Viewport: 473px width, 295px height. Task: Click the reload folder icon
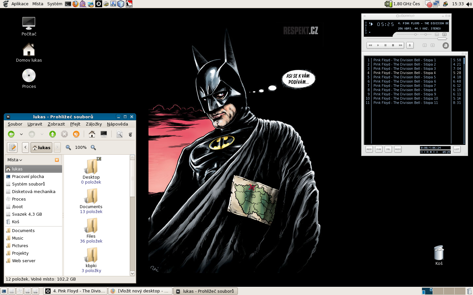[x=76, y=134]
